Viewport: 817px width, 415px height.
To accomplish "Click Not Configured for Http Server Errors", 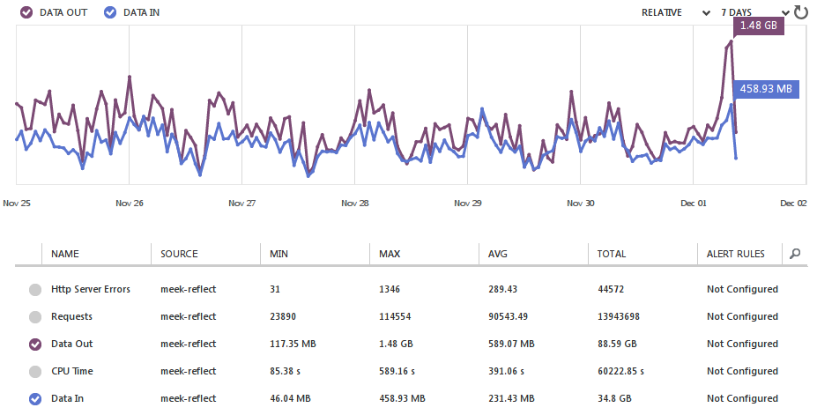I will click(x=742, y=289).
